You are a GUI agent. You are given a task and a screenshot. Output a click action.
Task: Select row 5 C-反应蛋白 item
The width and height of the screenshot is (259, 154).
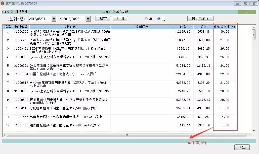pyautogui.click(x=69, y=67)
